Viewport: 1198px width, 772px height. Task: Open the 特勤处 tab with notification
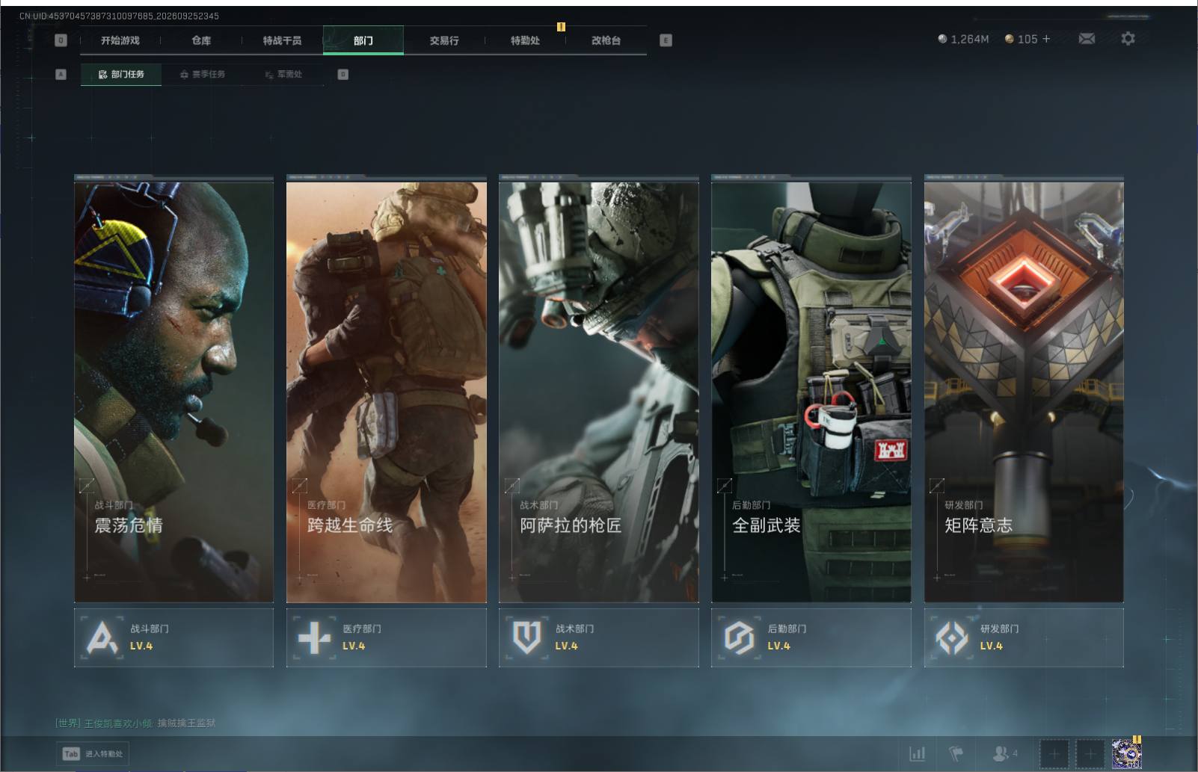(525, 40)
